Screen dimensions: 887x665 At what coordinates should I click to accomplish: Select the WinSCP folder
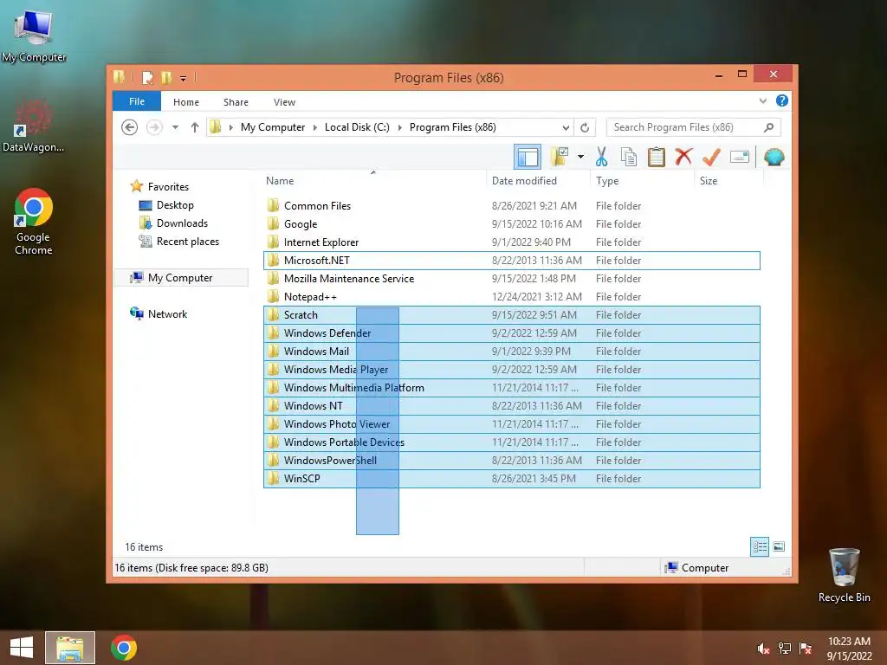tap(511, 478)
